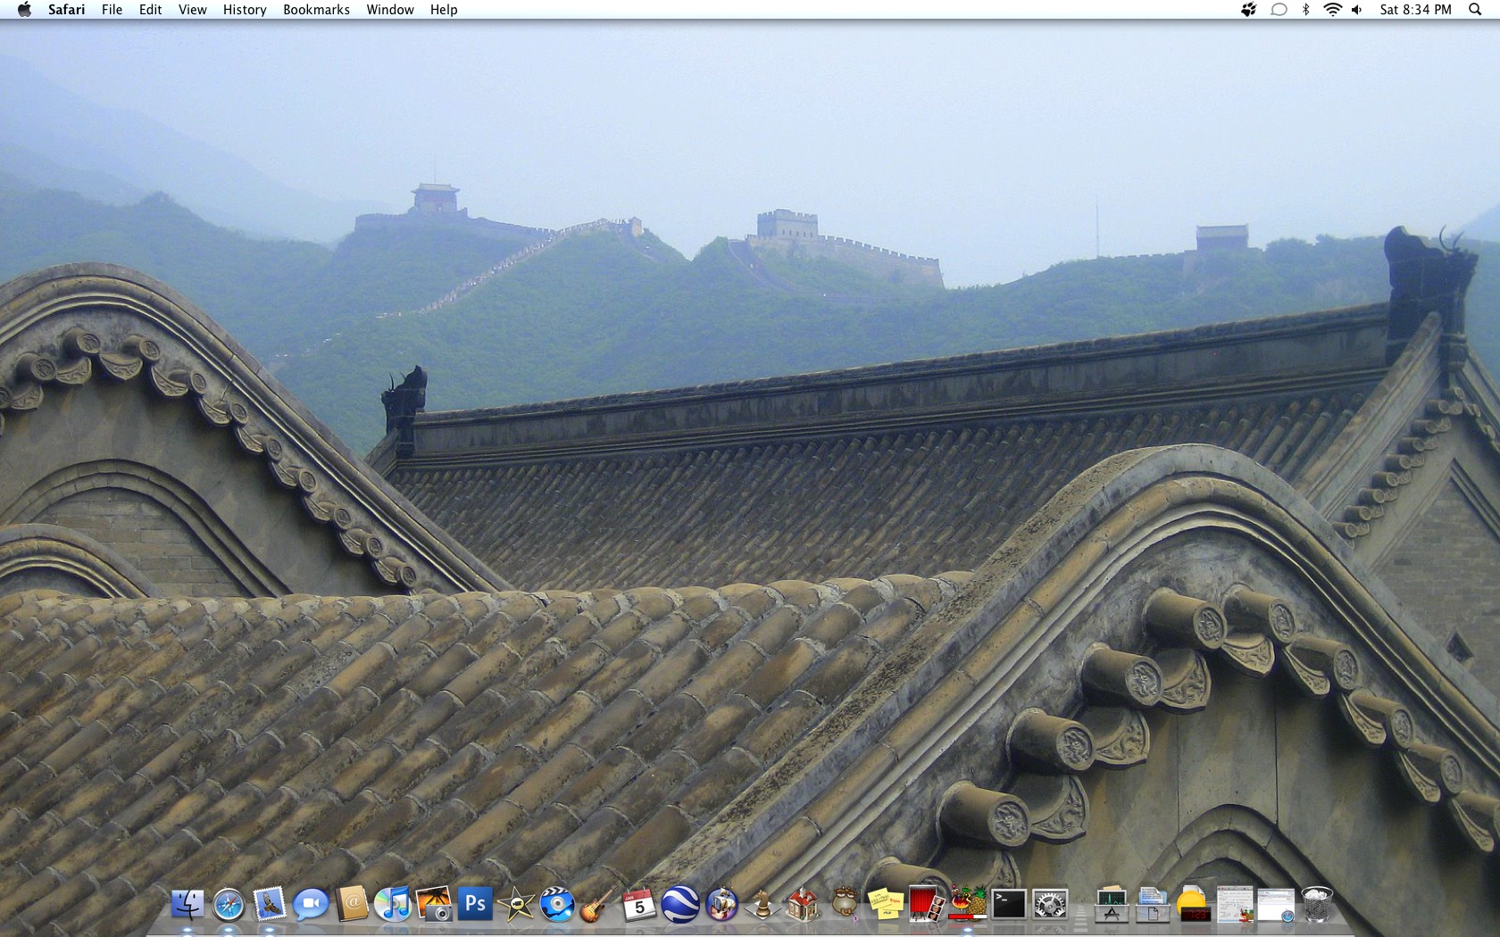Open the Documents stack in Dock

(x=1153, y=905)
